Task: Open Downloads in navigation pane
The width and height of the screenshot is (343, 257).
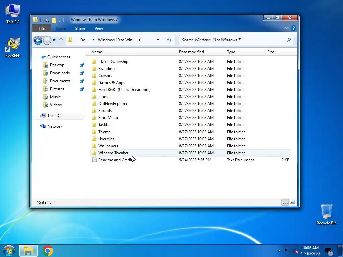Action: point(60,73)
